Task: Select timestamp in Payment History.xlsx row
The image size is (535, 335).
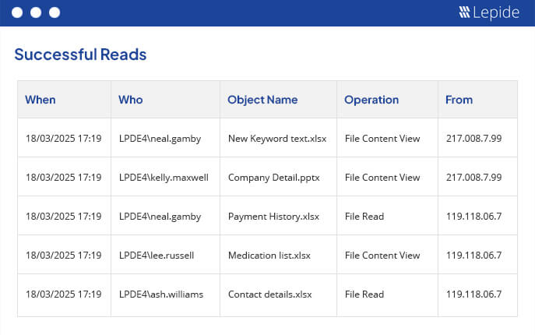Action: click(63, 216)
